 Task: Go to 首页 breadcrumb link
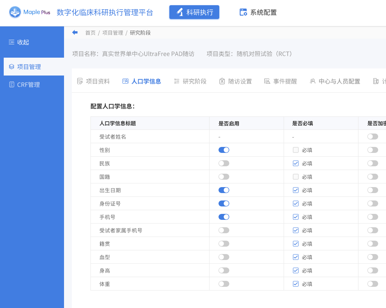(x=90, y=33)
